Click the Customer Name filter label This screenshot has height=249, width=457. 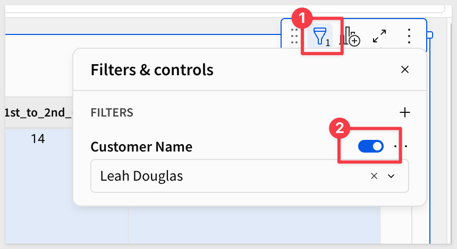coord(141,147)
